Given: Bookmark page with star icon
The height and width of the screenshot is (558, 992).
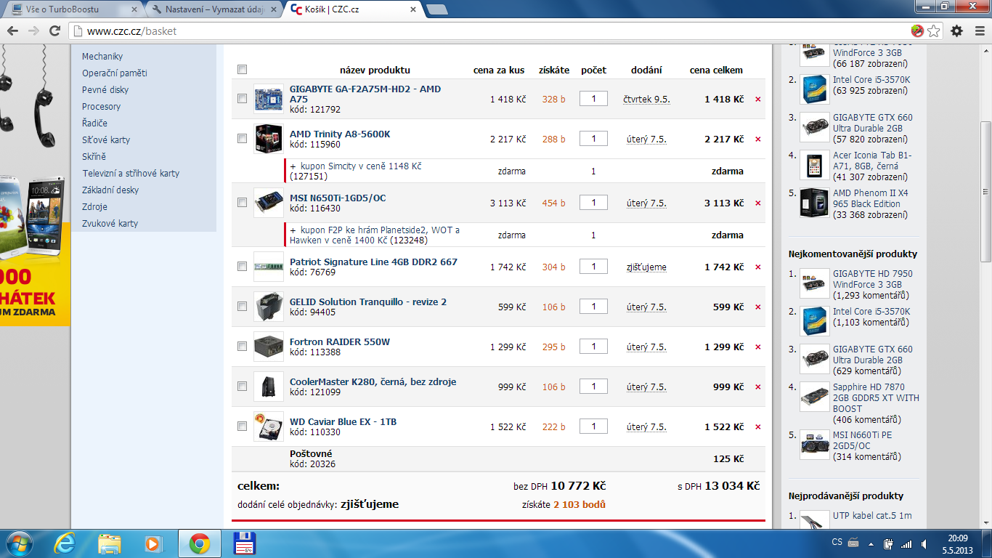Looking at the screenshot, I should click(934, 31).
